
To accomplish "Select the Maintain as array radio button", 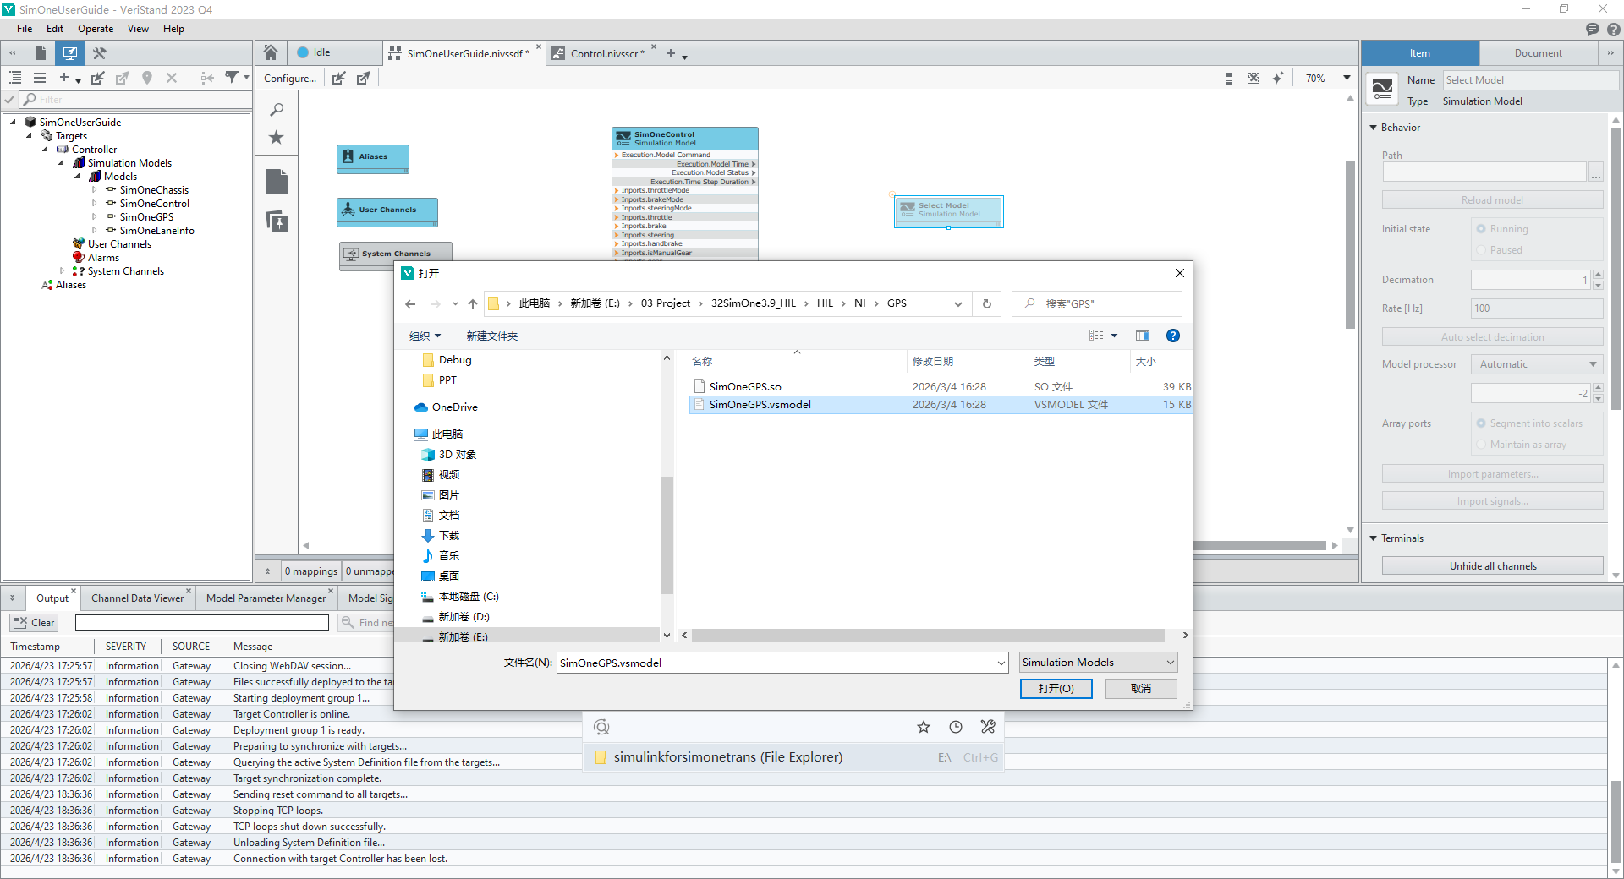I will [1481, 445].
